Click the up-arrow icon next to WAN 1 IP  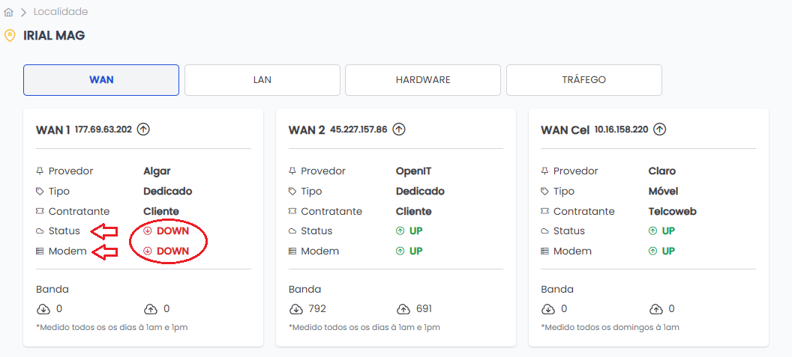143,129
